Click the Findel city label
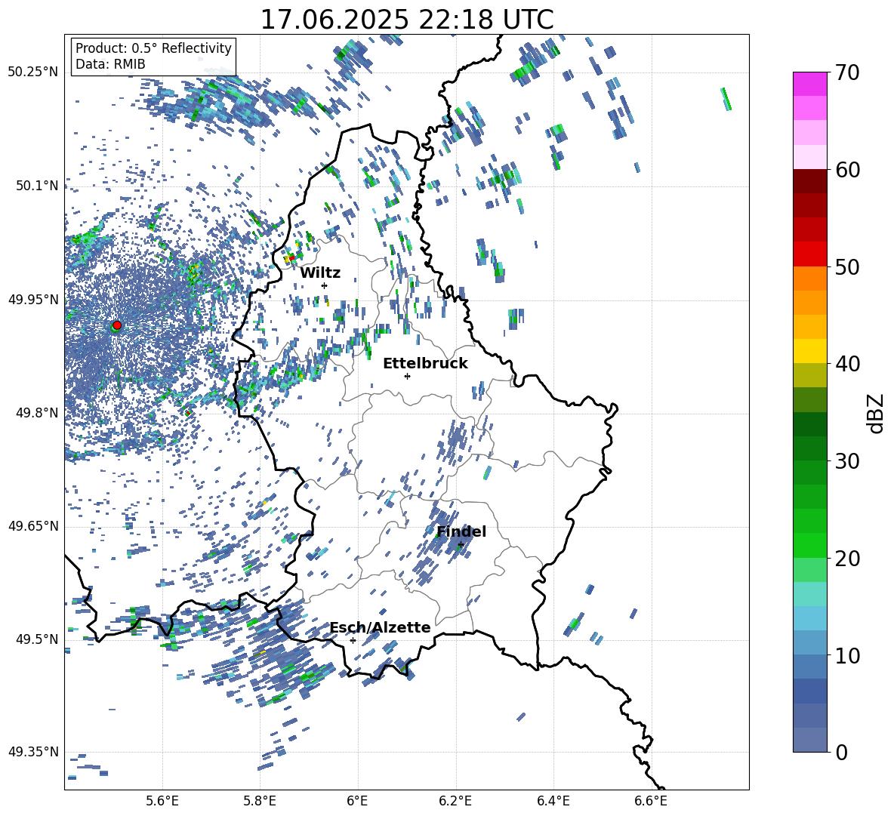 coord(461,531)
